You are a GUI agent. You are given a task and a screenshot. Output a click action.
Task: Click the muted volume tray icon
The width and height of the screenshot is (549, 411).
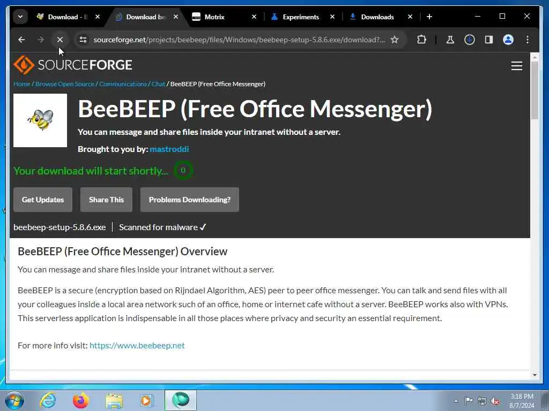point(495,401)
